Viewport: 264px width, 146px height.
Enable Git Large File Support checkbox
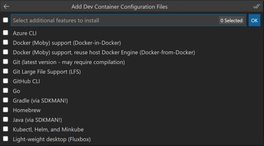[6, 71]
